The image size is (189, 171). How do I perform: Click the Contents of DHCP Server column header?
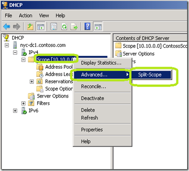click(150, 38)
